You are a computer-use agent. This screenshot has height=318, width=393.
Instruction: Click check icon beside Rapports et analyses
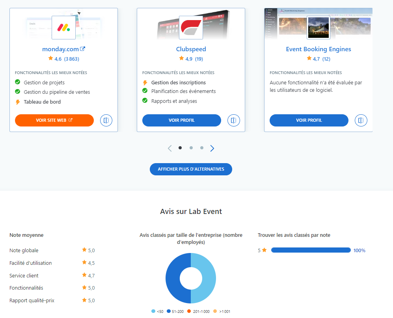pyautogui.click(x=145, y=100)
